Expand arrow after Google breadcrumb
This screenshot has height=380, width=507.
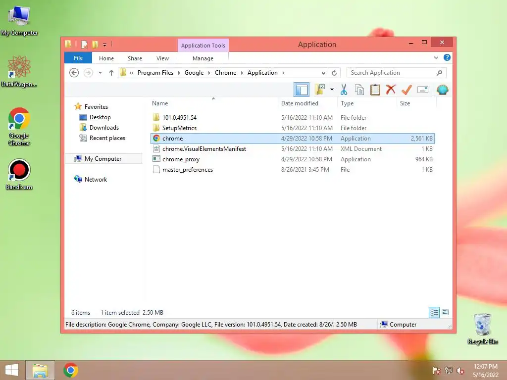point(209,73)
